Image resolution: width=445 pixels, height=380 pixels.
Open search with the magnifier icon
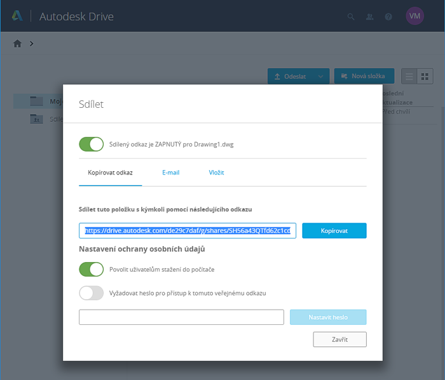[x=351, y=16]
